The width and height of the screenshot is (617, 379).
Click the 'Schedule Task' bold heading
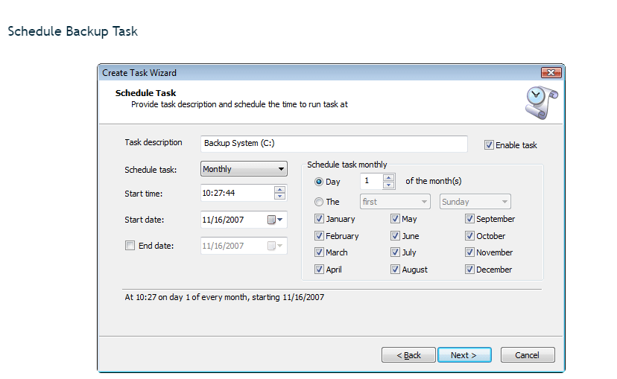pos(145,93)
